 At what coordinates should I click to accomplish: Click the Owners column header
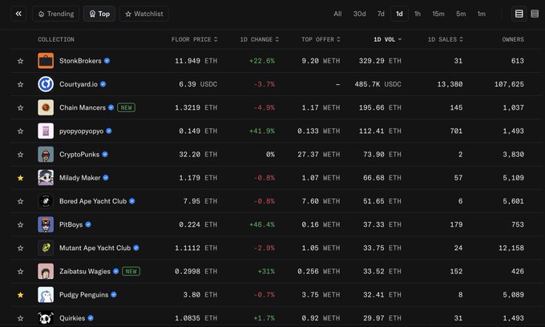click(x=513, y=39)
